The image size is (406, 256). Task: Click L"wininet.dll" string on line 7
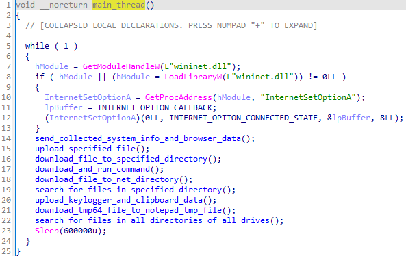click(x=198, y=66)
